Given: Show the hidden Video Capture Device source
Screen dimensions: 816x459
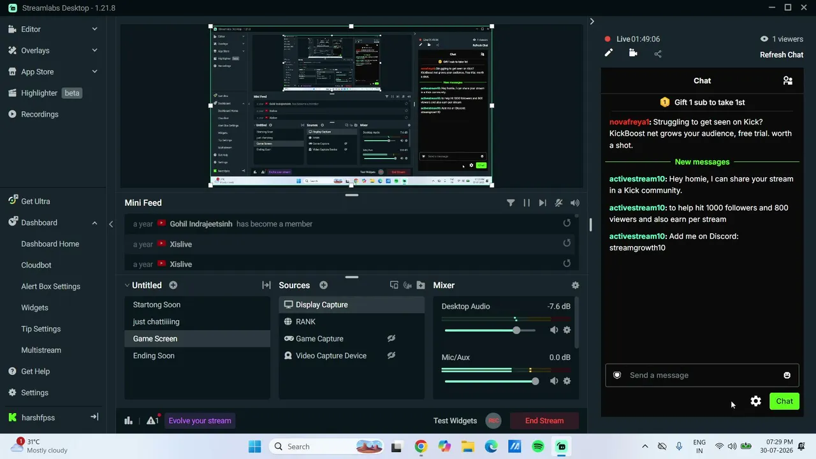Looking at the screenshot, I should 391,356.
